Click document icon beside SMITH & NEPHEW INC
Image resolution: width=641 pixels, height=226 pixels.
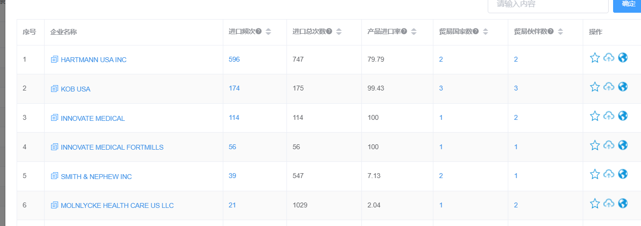coord(54,177)
